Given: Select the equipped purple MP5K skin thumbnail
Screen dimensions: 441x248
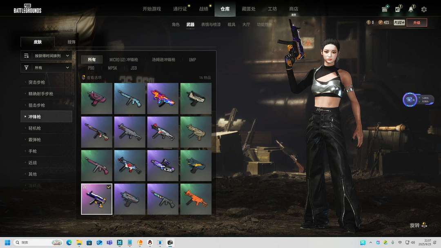Looking at the screenshot, I should [96, 199].
